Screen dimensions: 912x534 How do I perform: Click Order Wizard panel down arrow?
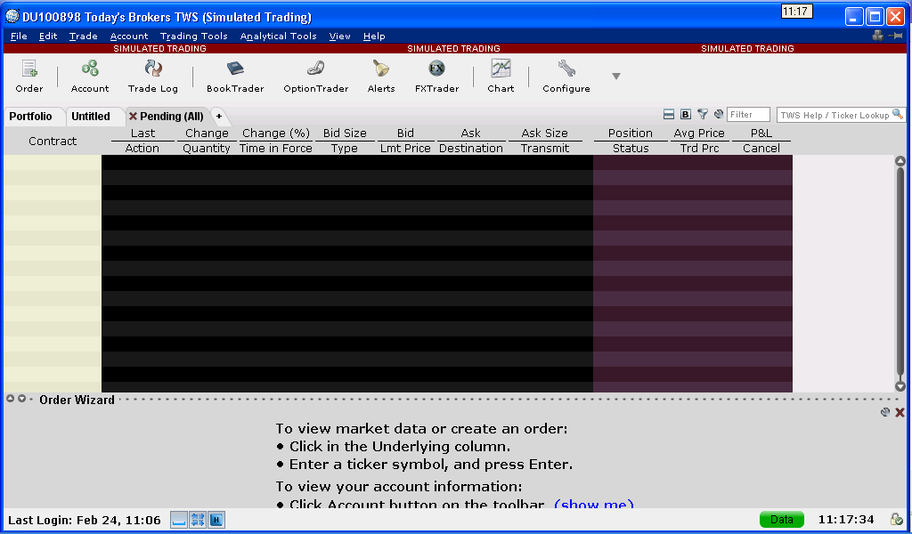(x=21, y=399)
